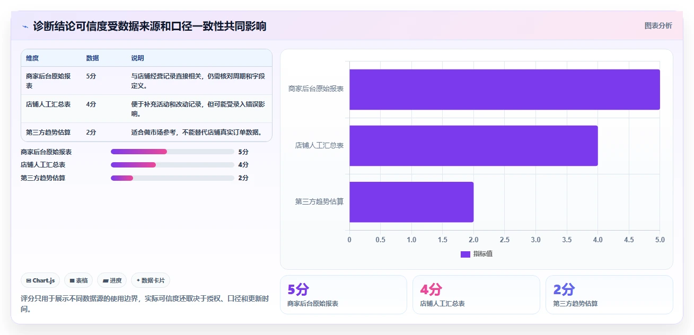
Task: Click the 表格 tag chip
Action: (78, 280)
